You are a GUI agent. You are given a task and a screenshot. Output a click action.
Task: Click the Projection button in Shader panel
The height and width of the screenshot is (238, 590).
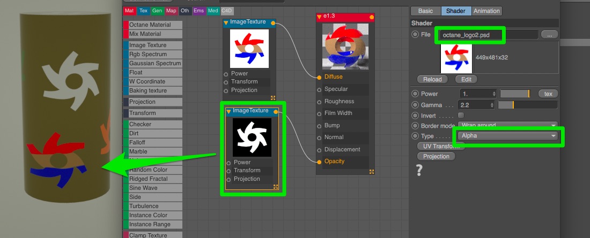(x=436, y=157)
